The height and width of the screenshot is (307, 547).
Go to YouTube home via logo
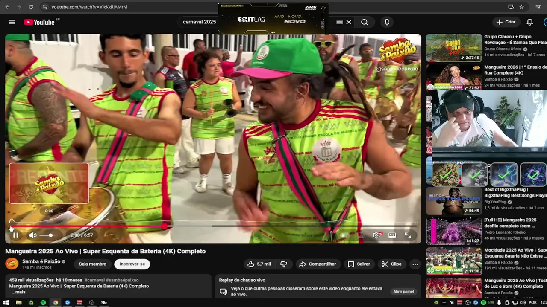click(39, 22)
